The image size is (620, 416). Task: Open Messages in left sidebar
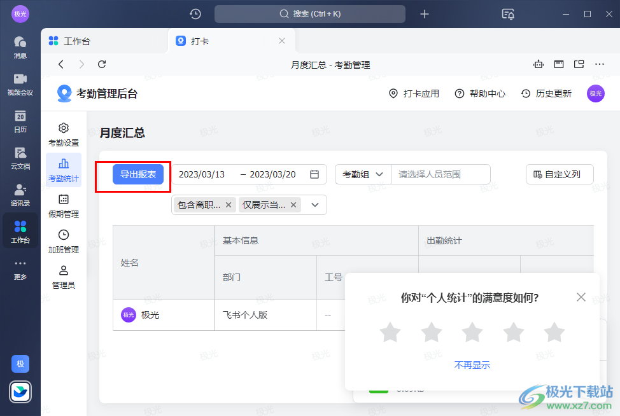pos(20,48)
